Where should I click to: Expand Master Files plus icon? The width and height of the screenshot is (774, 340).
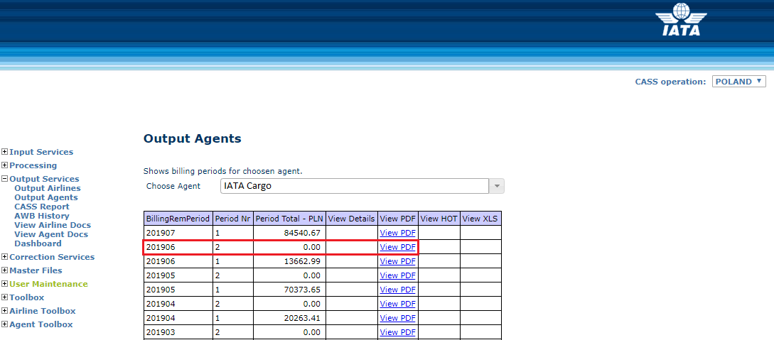coord(5,270)
